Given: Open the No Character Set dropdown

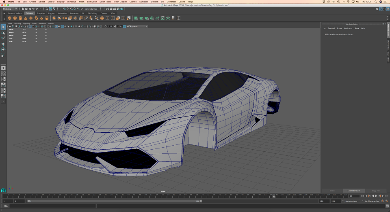Looking at the screenshot, I should pos(372,201).
